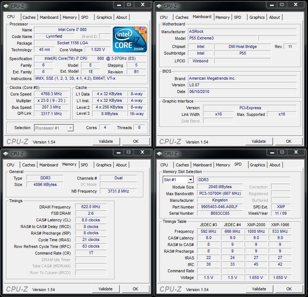This screenshot has width=308, height=297.
Task: Click CPU-Z app icon in Memory window title bar
Action: click(6, 153)
